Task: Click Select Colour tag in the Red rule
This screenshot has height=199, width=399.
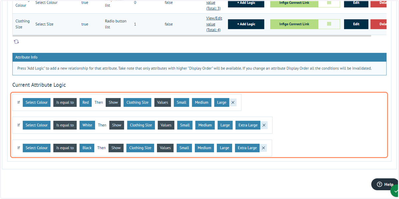Action: coord(37,102)
